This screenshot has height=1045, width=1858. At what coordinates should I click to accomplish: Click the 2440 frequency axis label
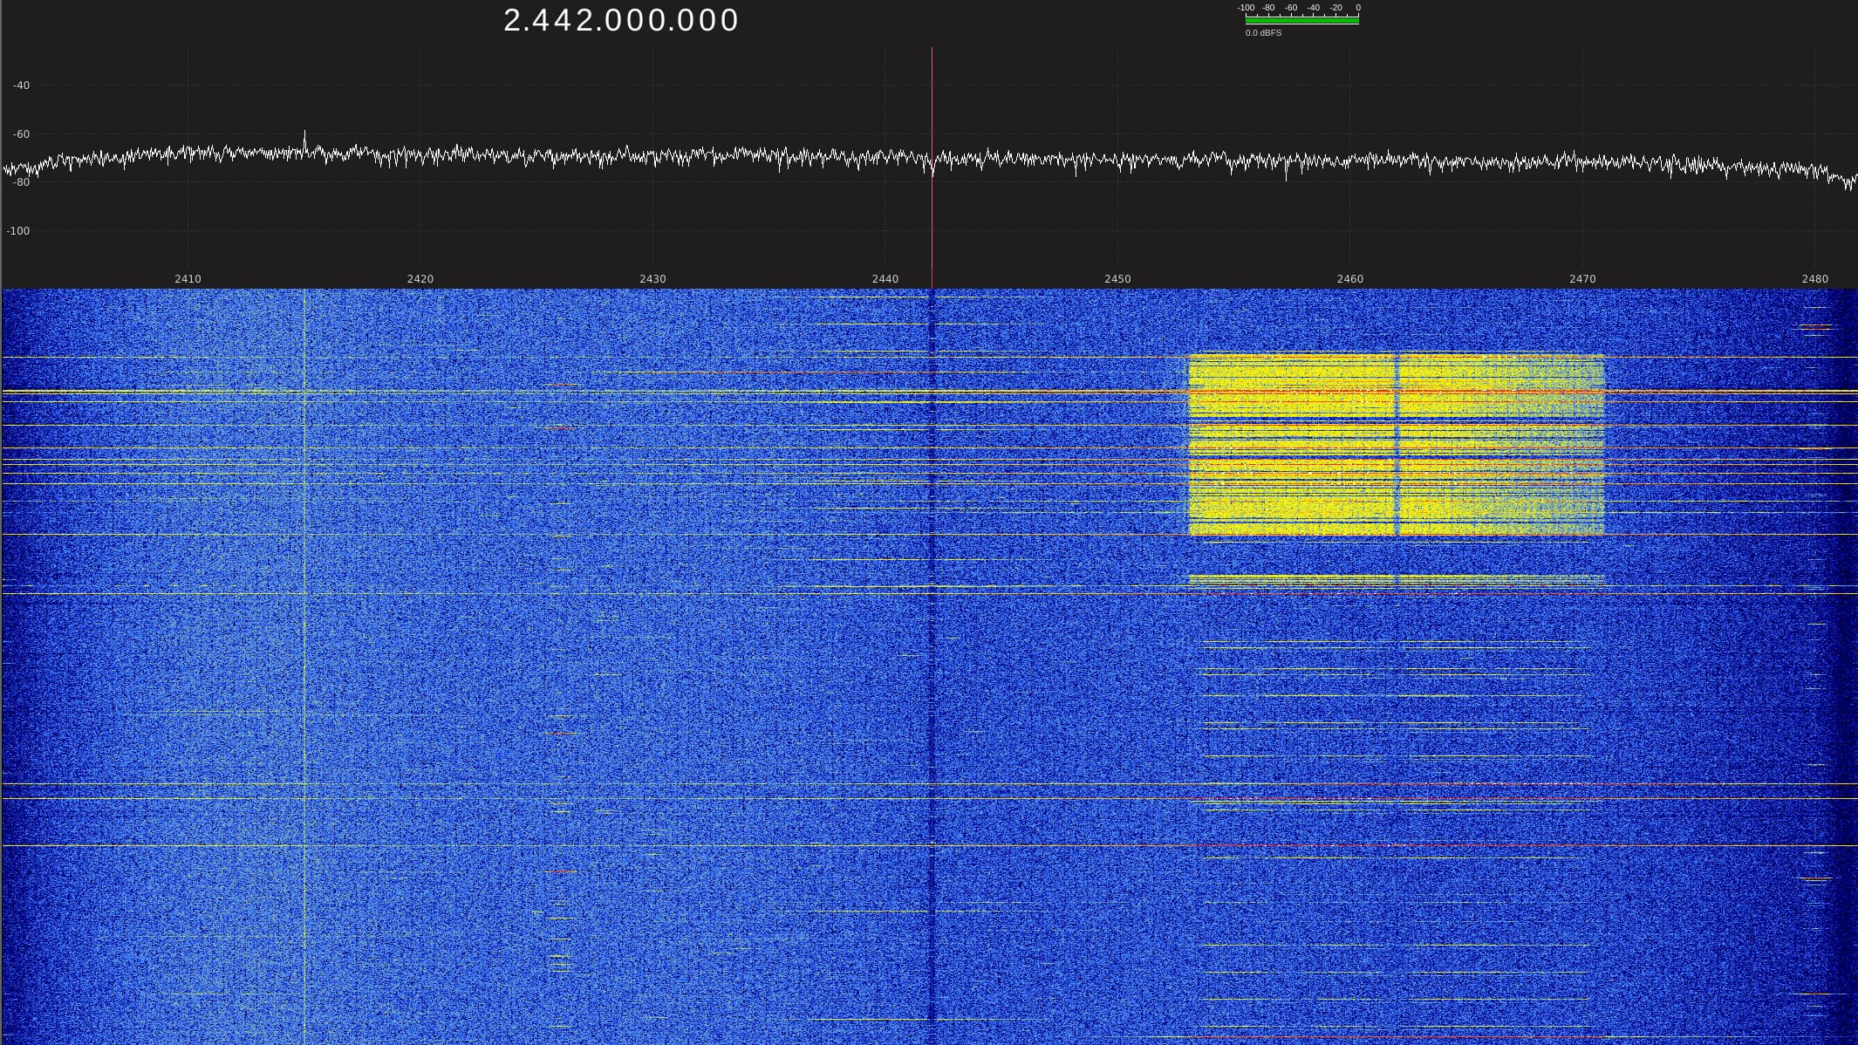tap(885, 279)
